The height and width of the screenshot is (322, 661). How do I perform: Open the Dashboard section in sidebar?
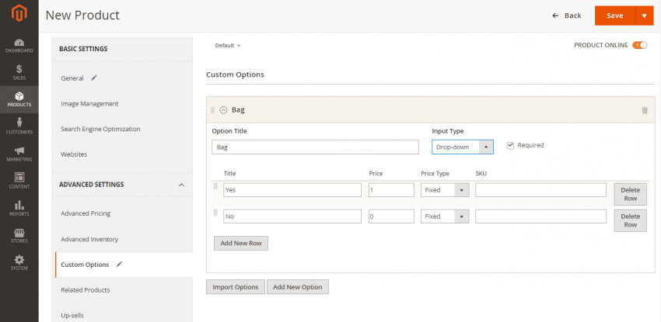pyautogui.click(x=19, y=46)
